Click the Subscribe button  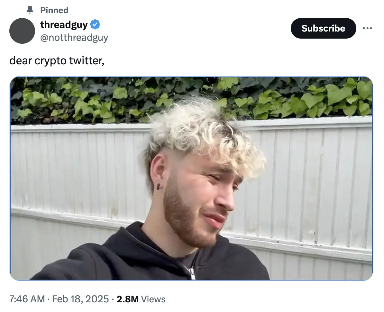tap(323, 28)
